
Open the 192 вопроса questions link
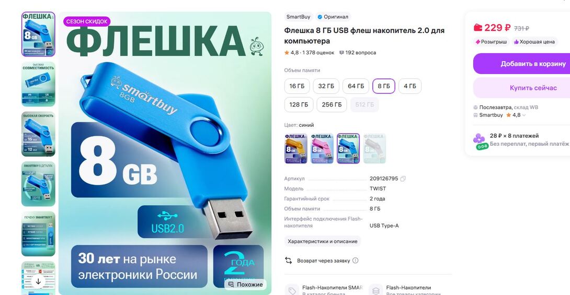[x=357, y=53]
